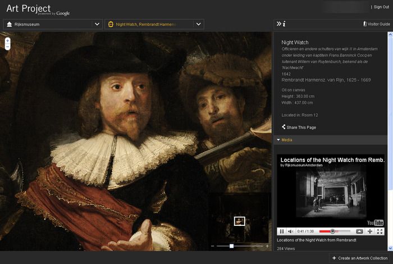Click the Locations of the Night Watch video title
Image resolution: width=393 pixels, height=264 pixels.
331,160
